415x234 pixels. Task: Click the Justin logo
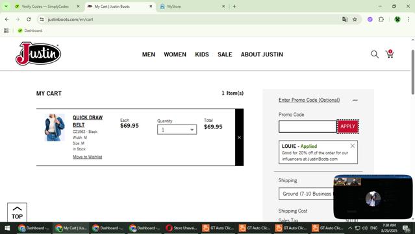(38, 53)
